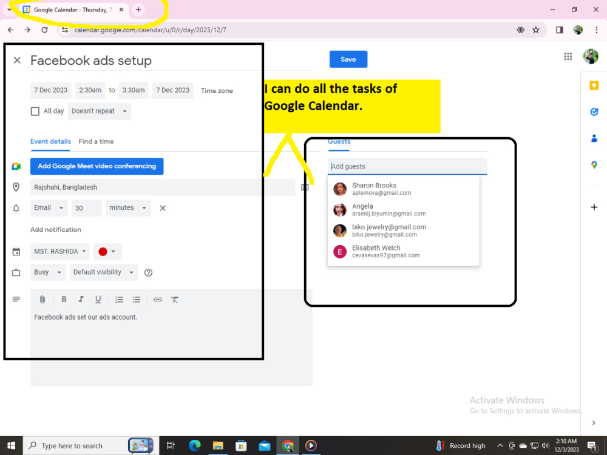
Task: Select Angela from guest suggestions
Action: click(x=404, y=210)
